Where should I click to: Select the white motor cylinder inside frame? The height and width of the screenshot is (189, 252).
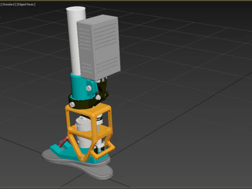(x=83, y=125)
